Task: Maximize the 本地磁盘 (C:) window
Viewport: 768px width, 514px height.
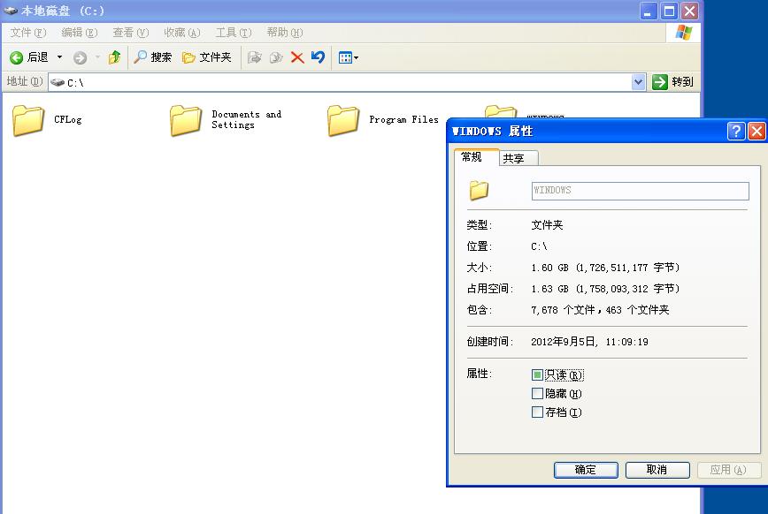Action: point(669,11)
